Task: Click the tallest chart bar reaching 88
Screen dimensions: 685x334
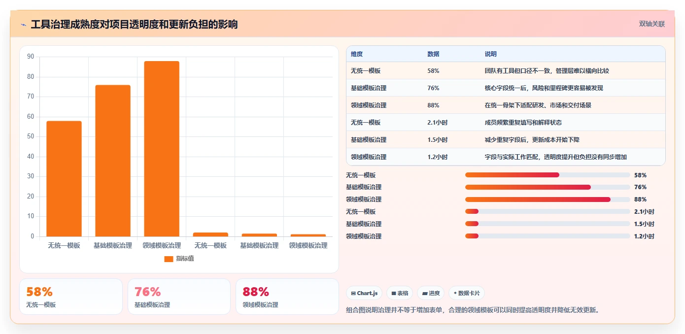Action: 162,149
